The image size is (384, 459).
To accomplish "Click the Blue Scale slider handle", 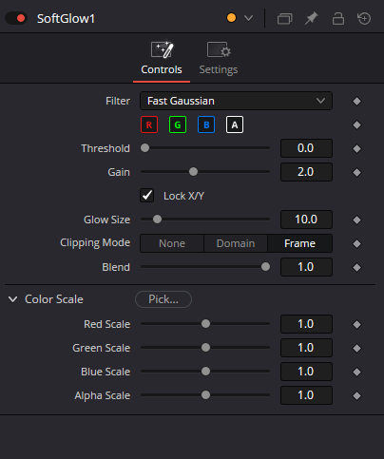I will click(x=205, y=371).
